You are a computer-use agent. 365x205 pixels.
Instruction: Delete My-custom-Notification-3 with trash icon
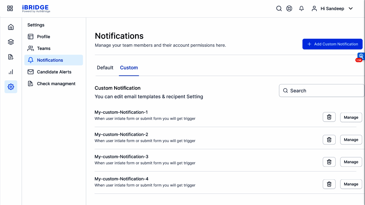point(329,162)
